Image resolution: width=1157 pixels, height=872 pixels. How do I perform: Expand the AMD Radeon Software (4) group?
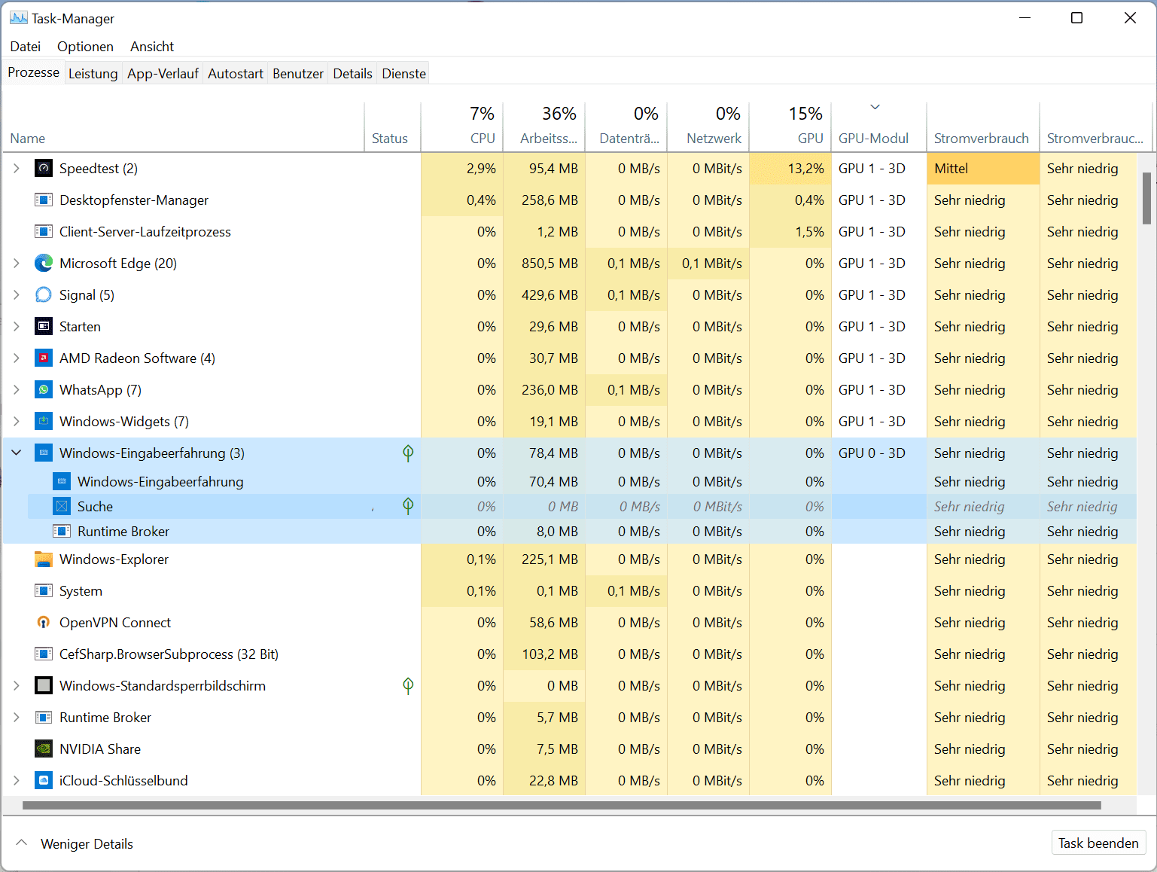(17, 358)
